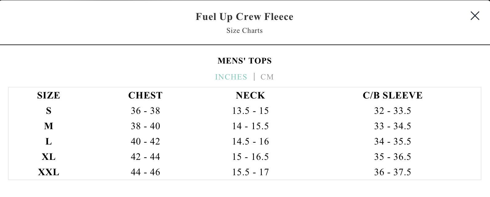The height and width of the screenshot is (197, 490).
Task: Click neck value 14.5 - 16
Action: point(250,141)
